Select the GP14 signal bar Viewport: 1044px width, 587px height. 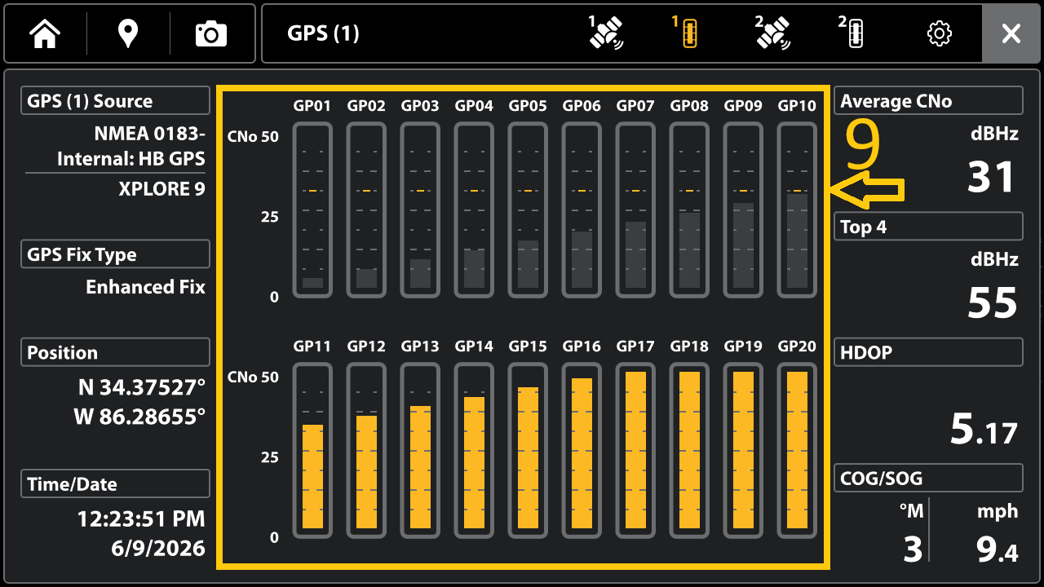point(474,450)
